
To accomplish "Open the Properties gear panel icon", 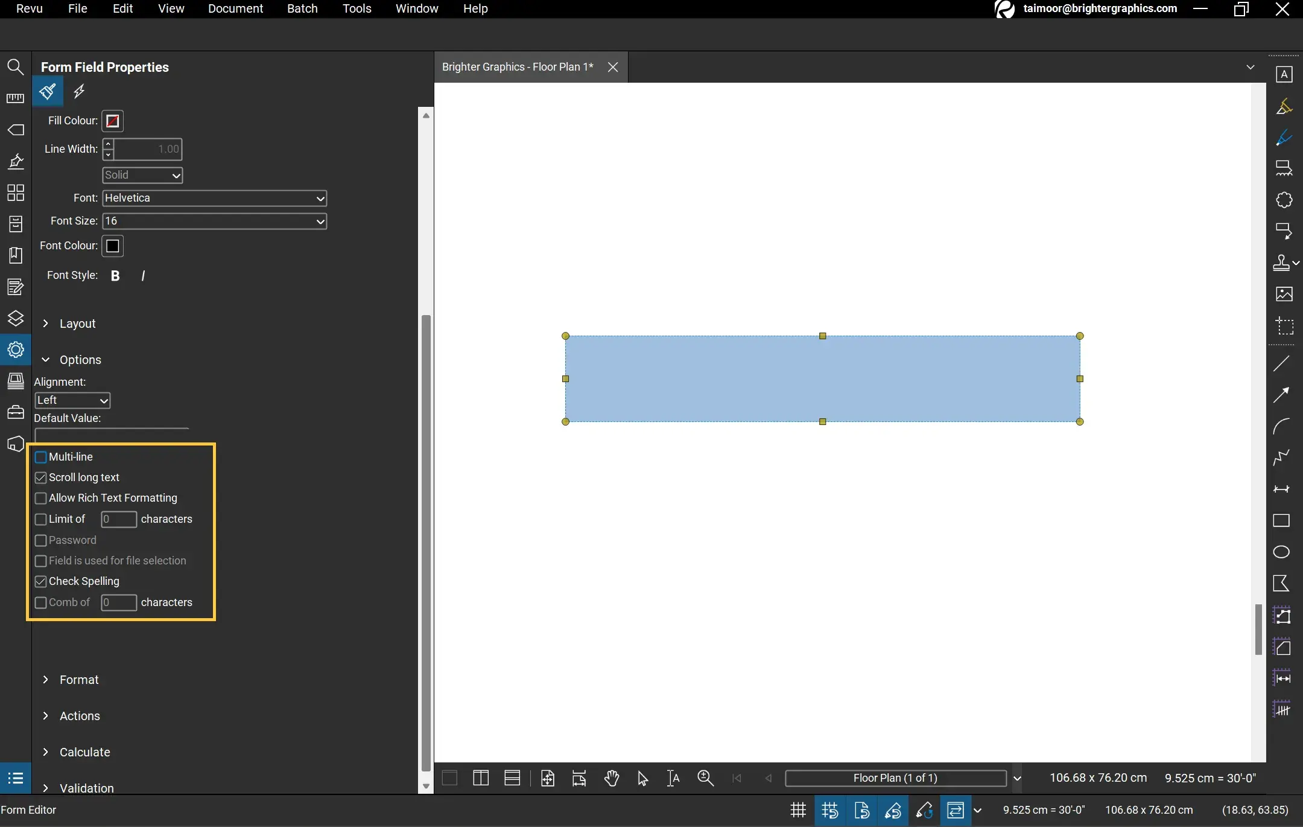I will point(15,350).
